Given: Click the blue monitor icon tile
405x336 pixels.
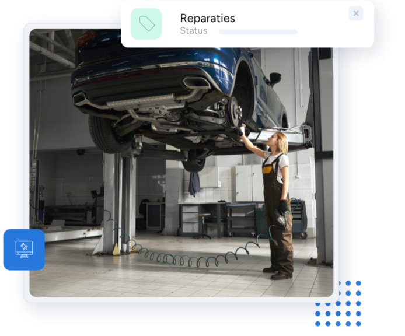Looking at the screenshot, I should coord(24,250).
